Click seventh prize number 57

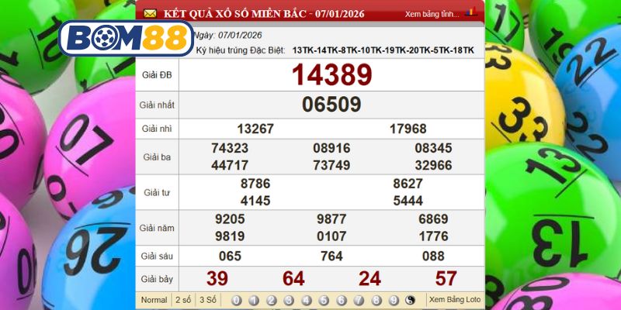[446, 279]
